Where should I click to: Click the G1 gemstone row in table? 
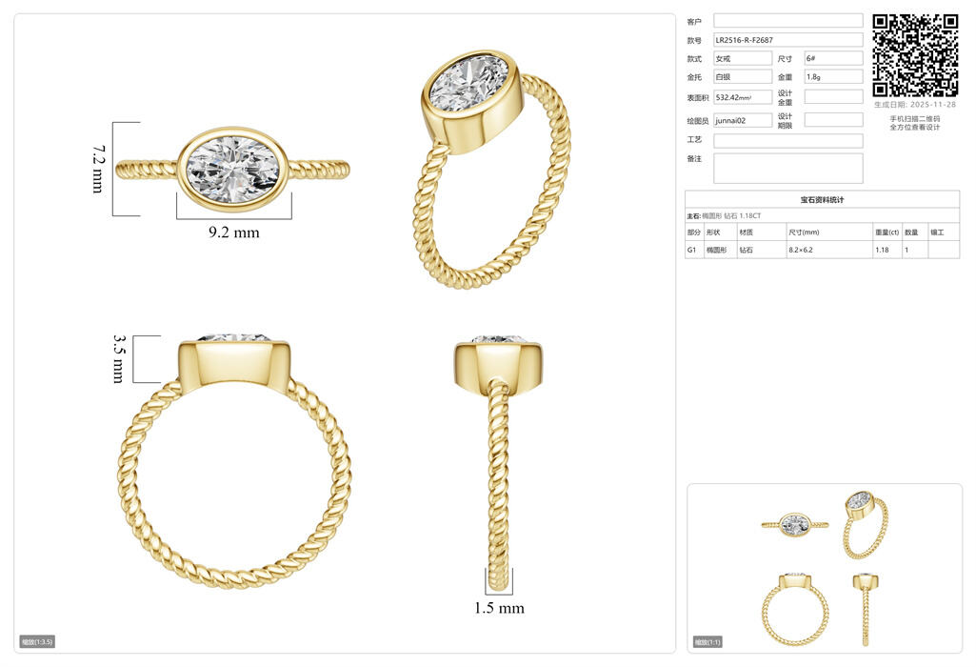click(x=822, y=250)
